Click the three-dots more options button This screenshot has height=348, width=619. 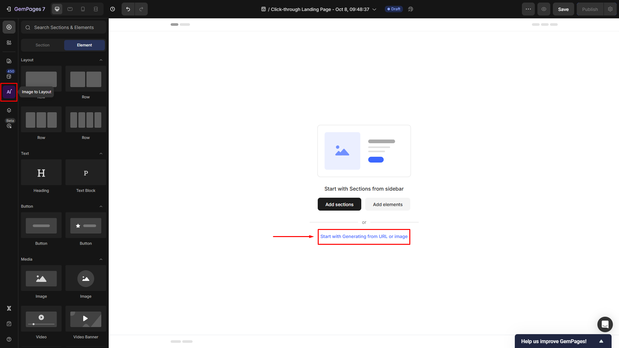coord(528,9)
